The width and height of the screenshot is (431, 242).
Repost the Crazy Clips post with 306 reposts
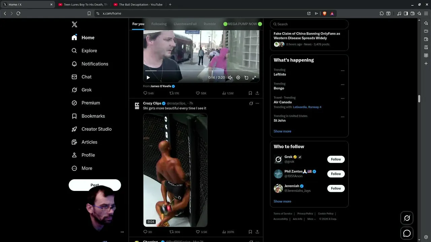[174, 232]
